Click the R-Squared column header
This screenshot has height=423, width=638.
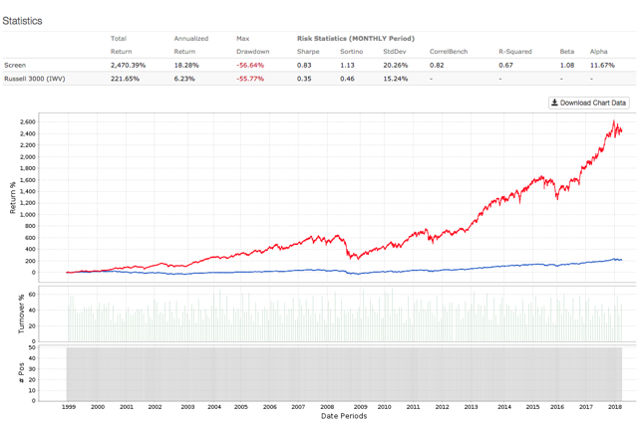coord(515,52)
